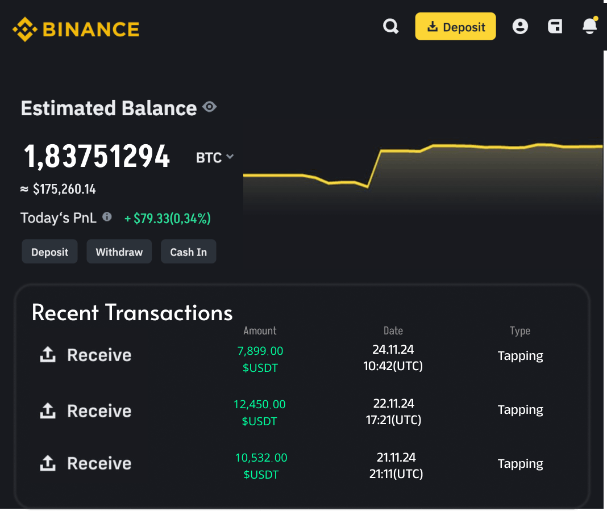Screen dimensions: 607x511
Task: Click the 12,450.00 $USDT amount
Action: coord(259,412)
